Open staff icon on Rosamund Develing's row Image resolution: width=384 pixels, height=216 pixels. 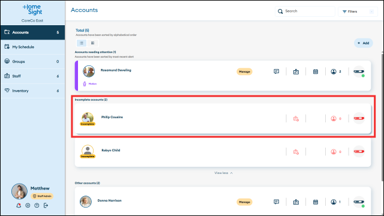296,72
